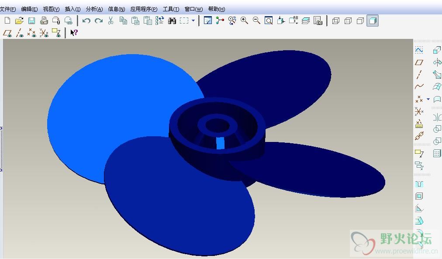The height and width of the screenshot is (259, 442).
Task: Switch to Hidden Line display mode
Action: coord(348,21)
